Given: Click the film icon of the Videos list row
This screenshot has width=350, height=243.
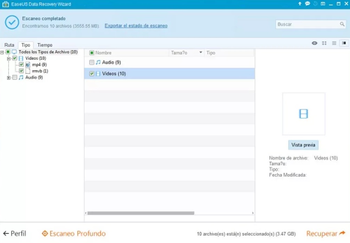Looking at the screenshot, I should coord(98,74).
